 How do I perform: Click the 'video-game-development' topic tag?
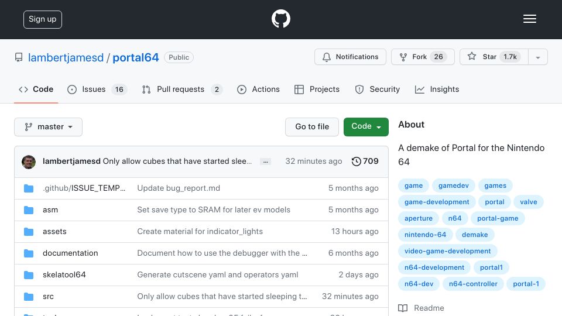448,251
